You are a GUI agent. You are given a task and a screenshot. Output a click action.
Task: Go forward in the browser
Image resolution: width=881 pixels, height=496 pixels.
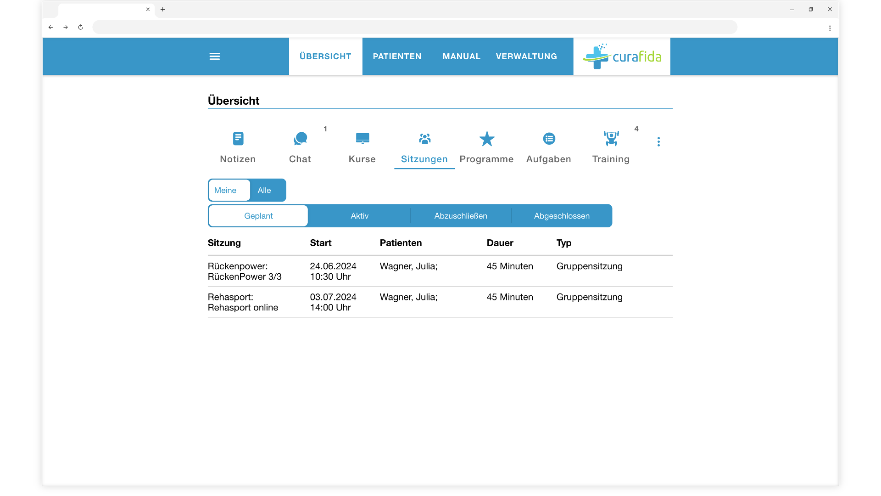coord(66,27)
